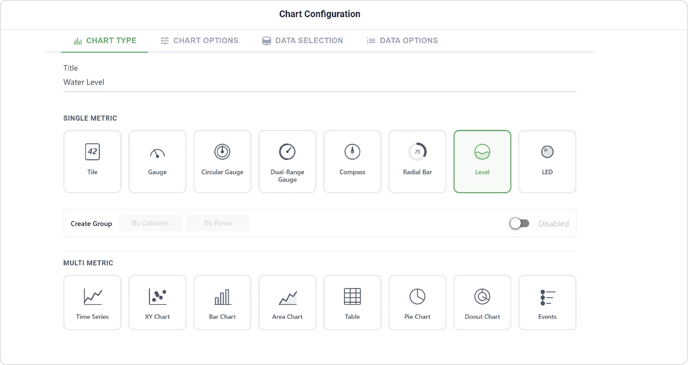Switch to the Data Selection tab
The width and height of the screenshot is (688, 365).
point(303,40)
